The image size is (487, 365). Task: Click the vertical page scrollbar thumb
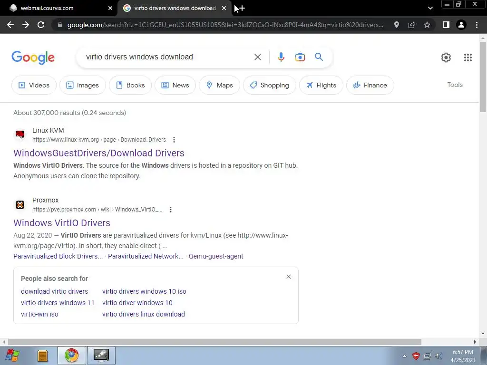click(x=483, y=77)
